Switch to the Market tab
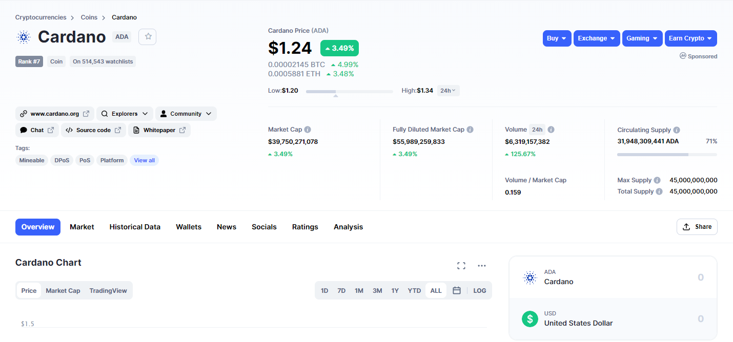This screenshot has height=342, width=733. point(82,227)
